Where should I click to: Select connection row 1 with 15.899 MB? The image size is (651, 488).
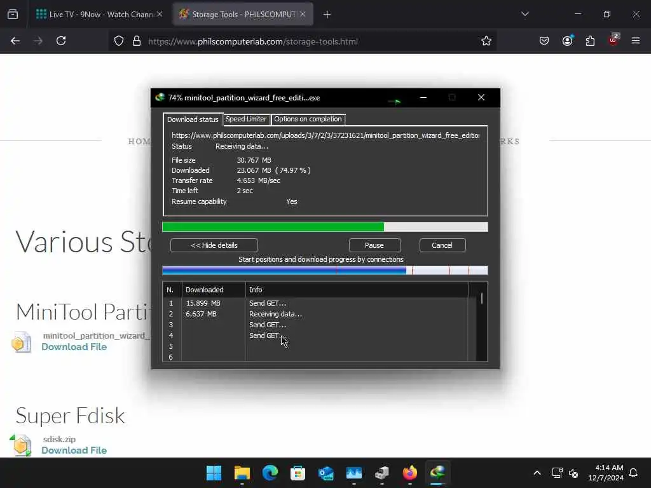click(315, 303)
